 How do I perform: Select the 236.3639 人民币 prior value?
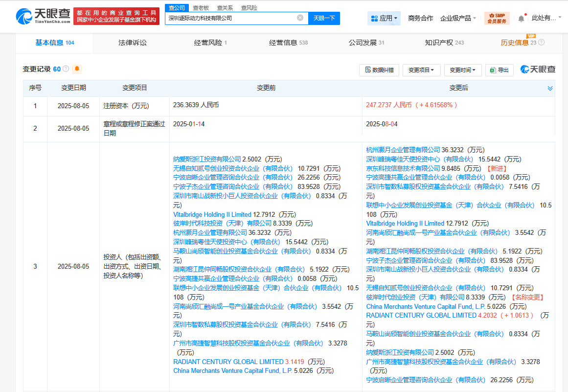click(x=196, y=105)
